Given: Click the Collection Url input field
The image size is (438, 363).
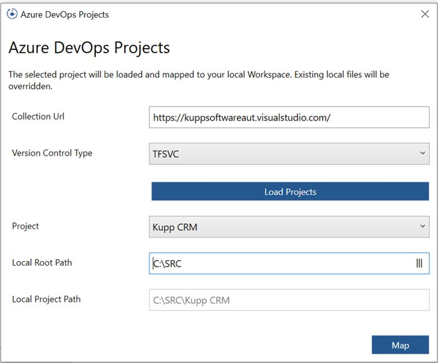Looking at the screenshot, I should click(289, 117).
